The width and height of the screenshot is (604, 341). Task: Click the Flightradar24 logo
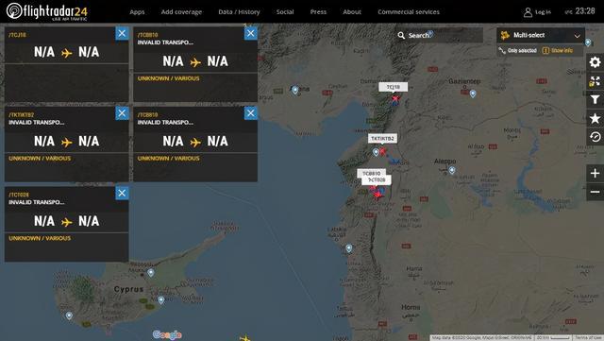[47, 11]
